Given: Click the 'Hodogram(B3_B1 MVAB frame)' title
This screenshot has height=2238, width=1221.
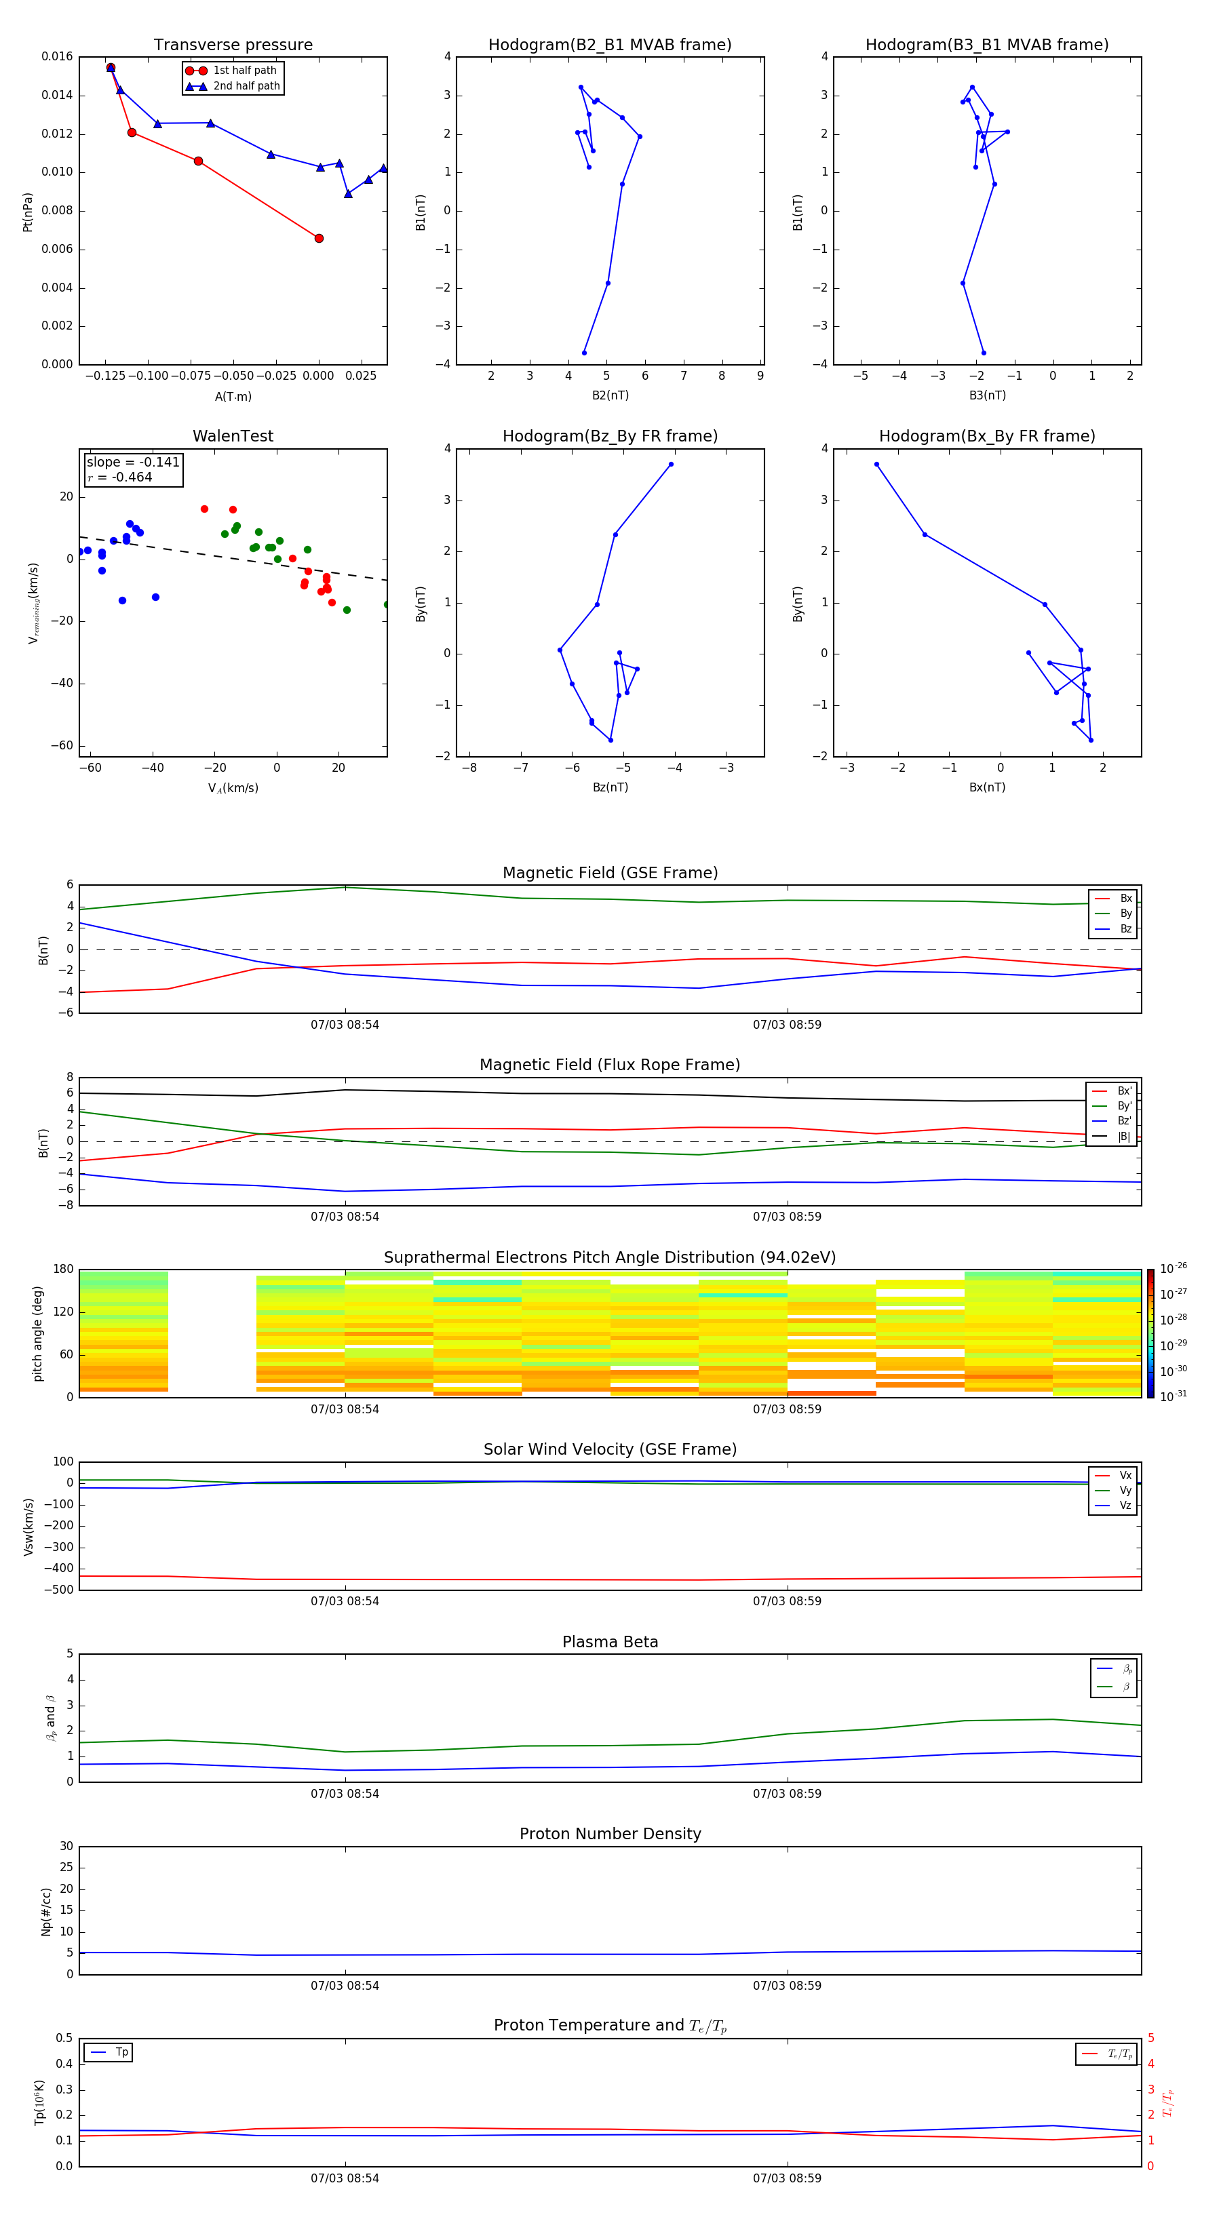Looking at the screenshot, I should pyautogui.click(x=987, y=45).
